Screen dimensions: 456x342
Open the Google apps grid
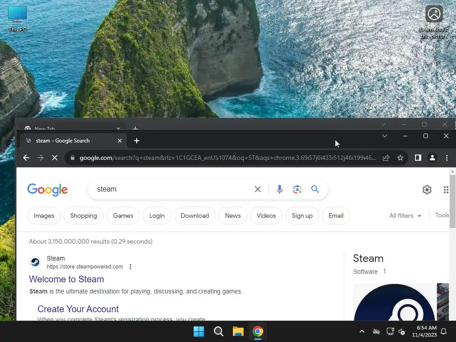pos(446,190)
